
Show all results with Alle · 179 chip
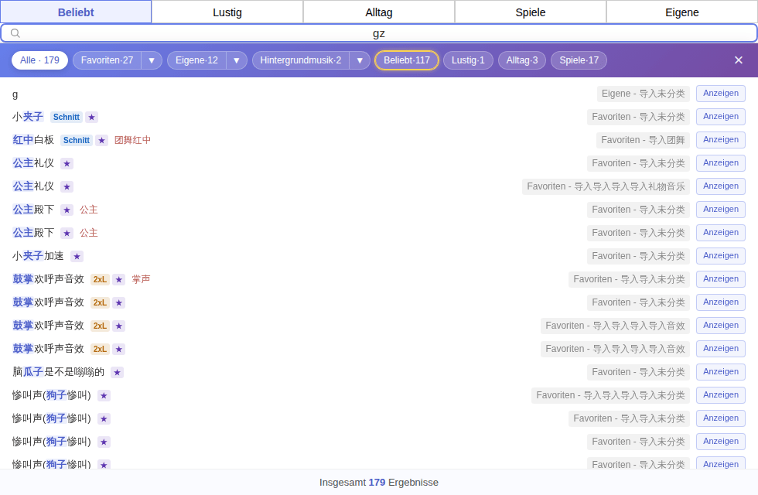tap(39, 60)
